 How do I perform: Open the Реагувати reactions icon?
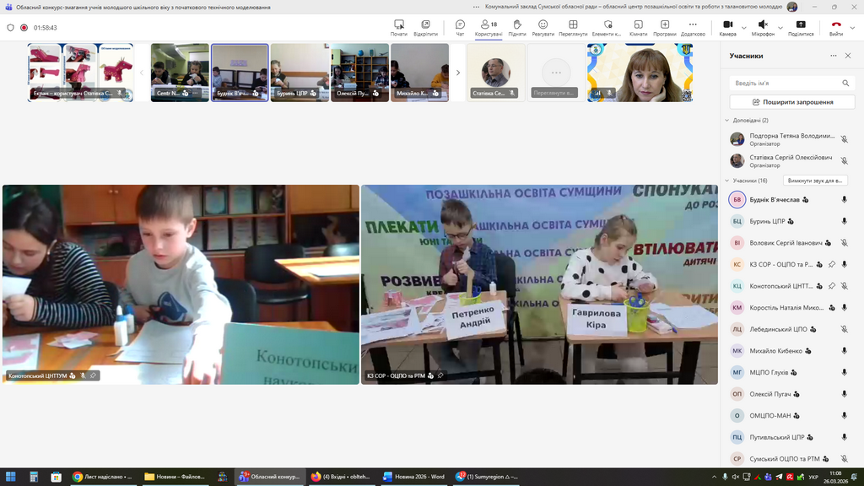click(x=543, y=27)
